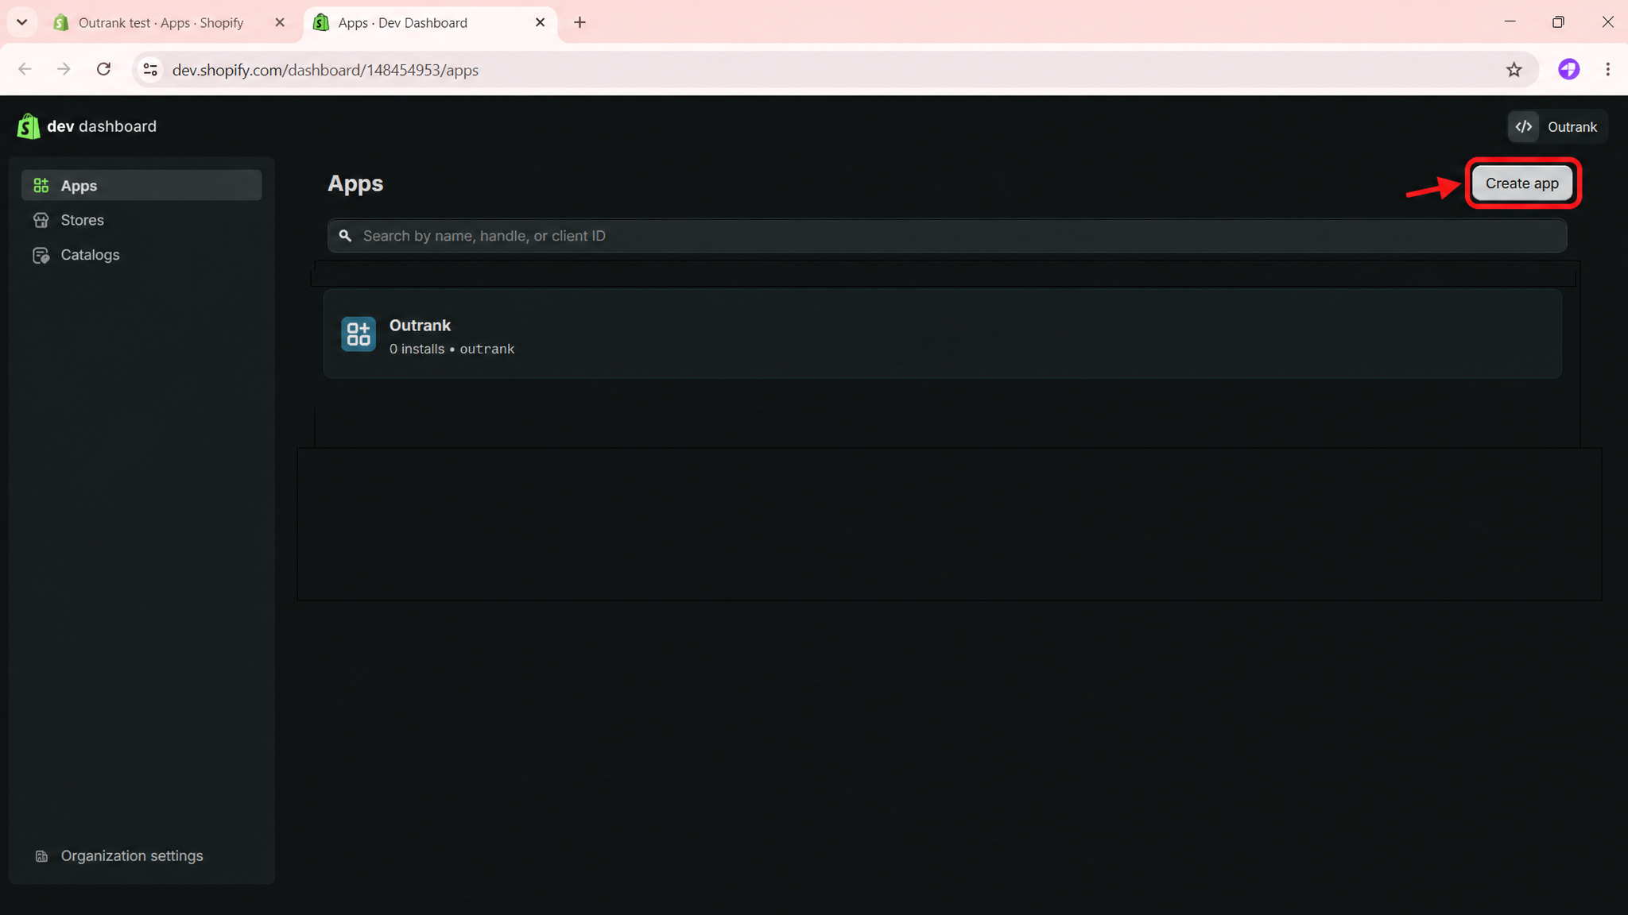Image resolution: width=1628 pixels, height=915 pixels.
Task: Minimize the browser window
Action: point(1510,22)
